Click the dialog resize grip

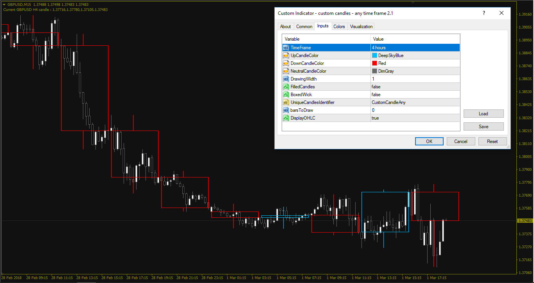click(x=508, y=147)
